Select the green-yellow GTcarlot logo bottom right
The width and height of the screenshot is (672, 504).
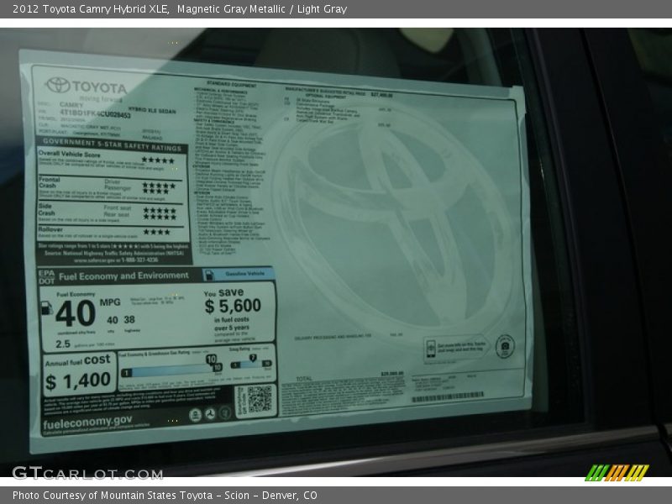point(616,475)
